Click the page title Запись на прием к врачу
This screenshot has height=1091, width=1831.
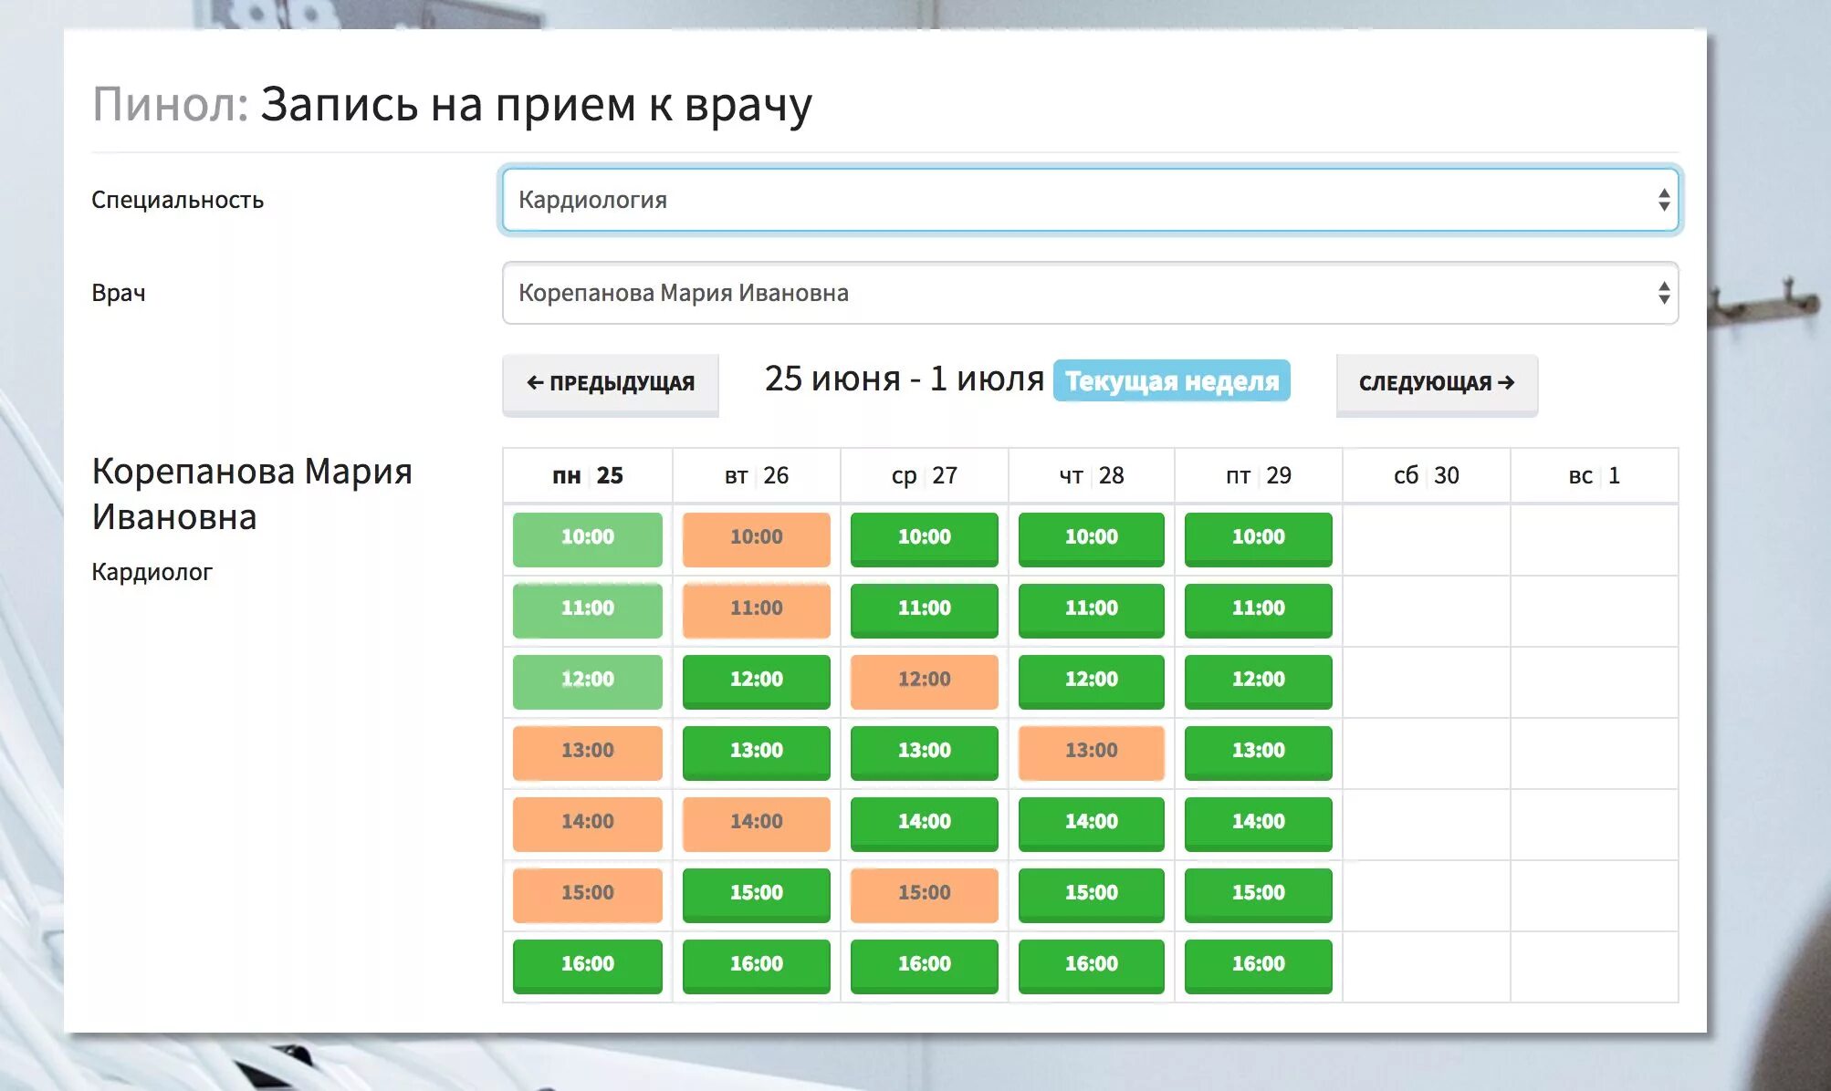coord(536,105)
